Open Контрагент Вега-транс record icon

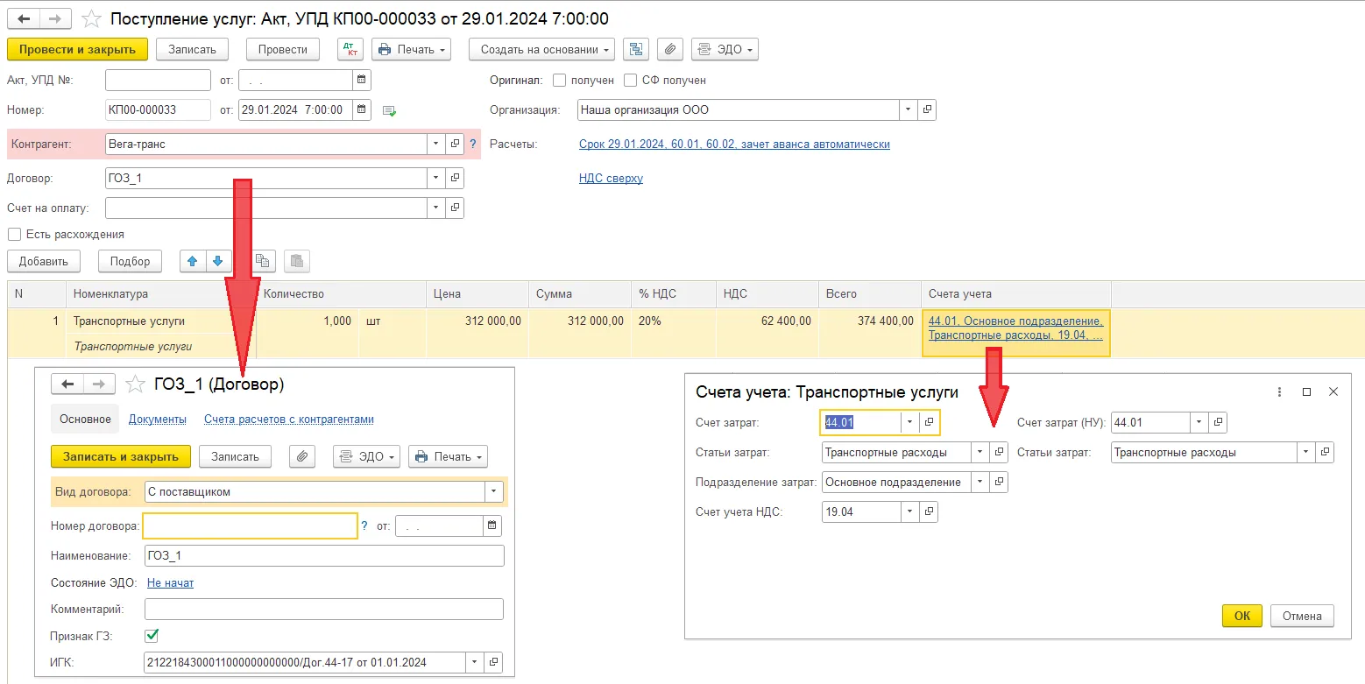pos(455,144)
